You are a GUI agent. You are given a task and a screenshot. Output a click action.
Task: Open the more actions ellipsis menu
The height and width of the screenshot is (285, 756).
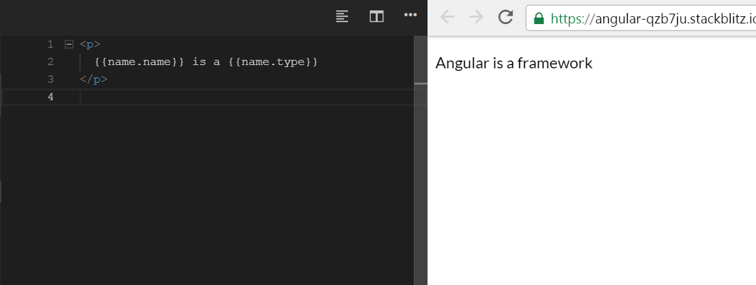point(411,15)
